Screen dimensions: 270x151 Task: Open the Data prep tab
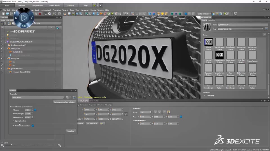click(71, 6)
